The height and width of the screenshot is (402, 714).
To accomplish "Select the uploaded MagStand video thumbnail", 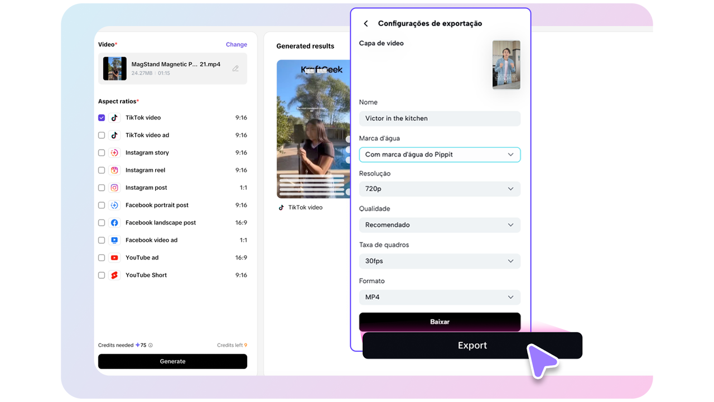I will click(115, 69).
